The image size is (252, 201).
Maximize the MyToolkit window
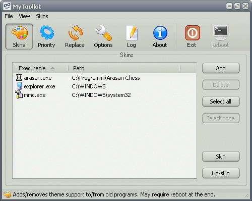[237, 6]
